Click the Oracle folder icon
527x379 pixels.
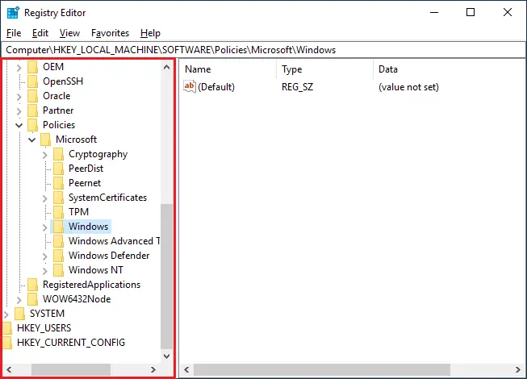click(x=32, y=96)
